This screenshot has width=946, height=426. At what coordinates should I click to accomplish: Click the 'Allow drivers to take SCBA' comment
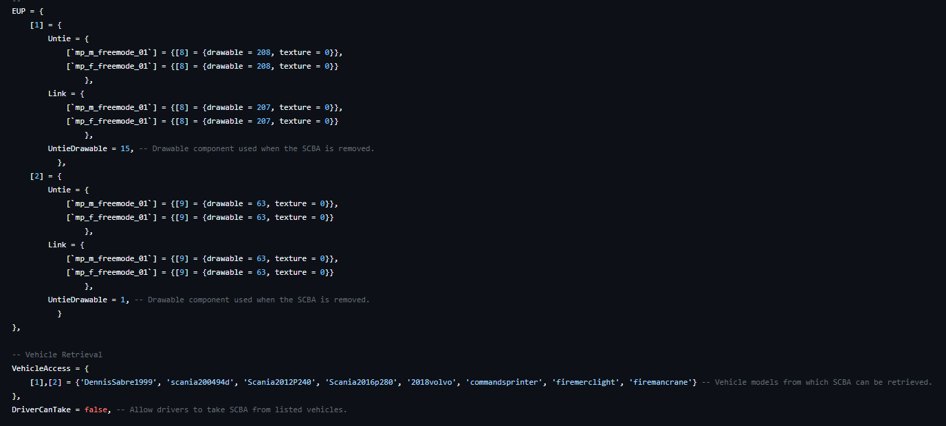[x=238, y=410]
